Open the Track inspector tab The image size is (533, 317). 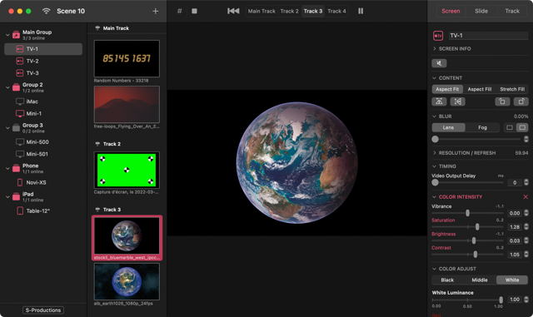[512, 11]
